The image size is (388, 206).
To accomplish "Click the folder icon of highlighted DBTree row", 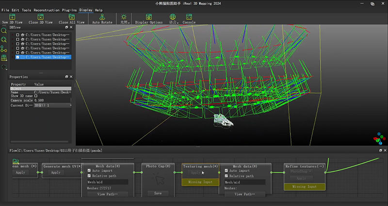I will click(22, 57).
